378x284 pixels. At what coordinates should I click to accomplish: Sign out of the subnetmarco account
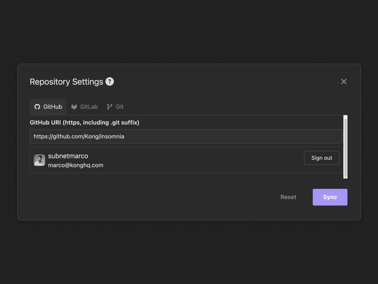322,158
